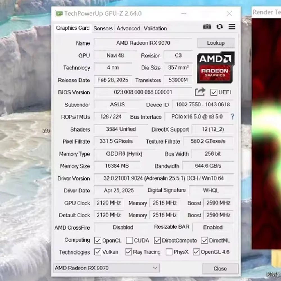Click the Texture Fillrate field 580.2 GTexel/s
Image resolution: width=281 pixels, height=281 pixels.
pyautogui.click(x=208, y=141)
